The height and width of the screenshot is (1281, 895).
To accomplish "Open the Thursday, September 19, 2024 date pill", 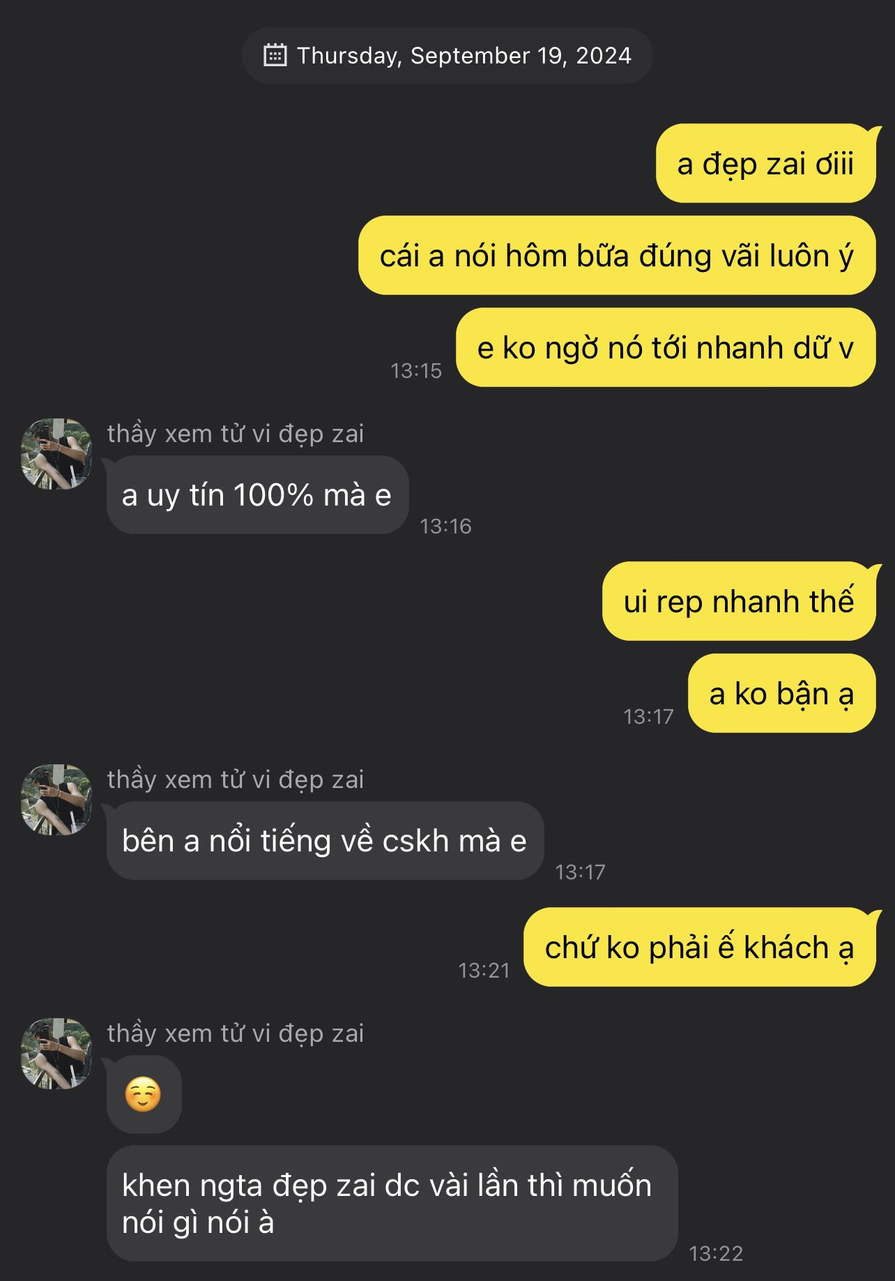I will pos(447,56).
